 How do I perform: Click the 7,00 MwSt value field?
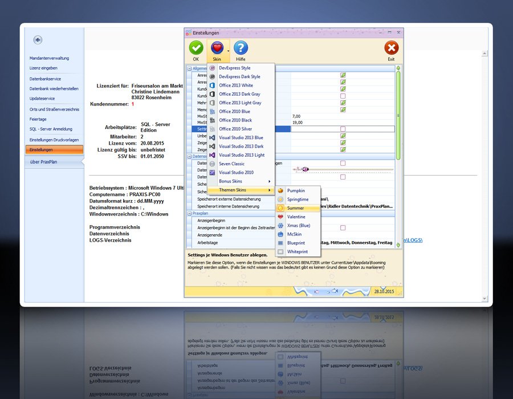(343, 116)
